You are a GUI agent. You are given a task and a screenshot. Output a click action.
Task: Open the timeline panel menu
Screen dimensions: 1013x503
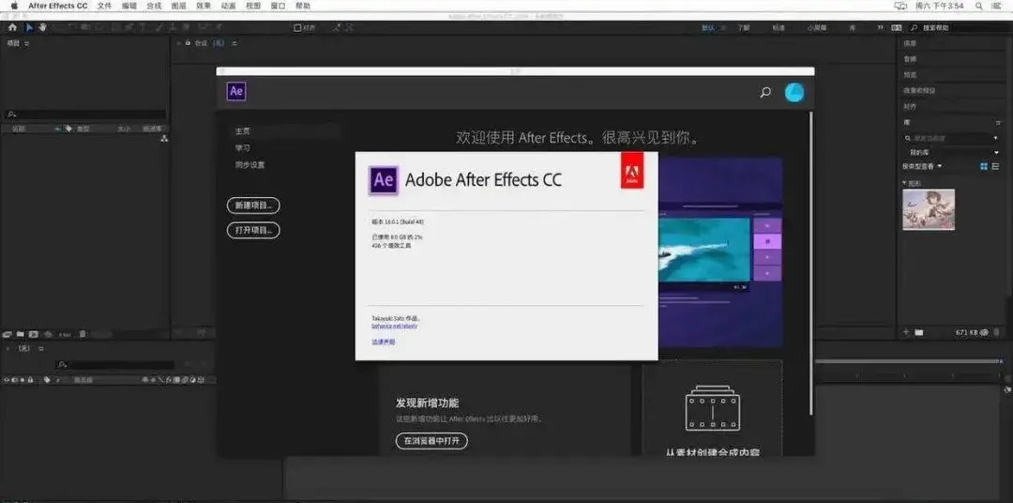click(x=40, y=348)
